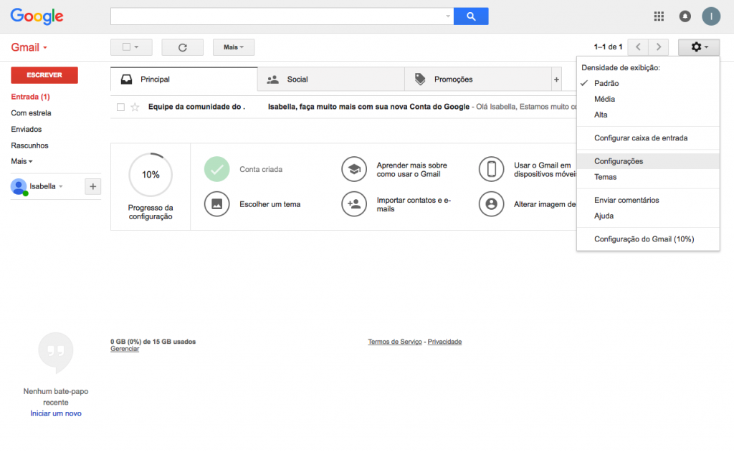
Task: Open the Mais toolbar dropdown
Action: [234, 47]
